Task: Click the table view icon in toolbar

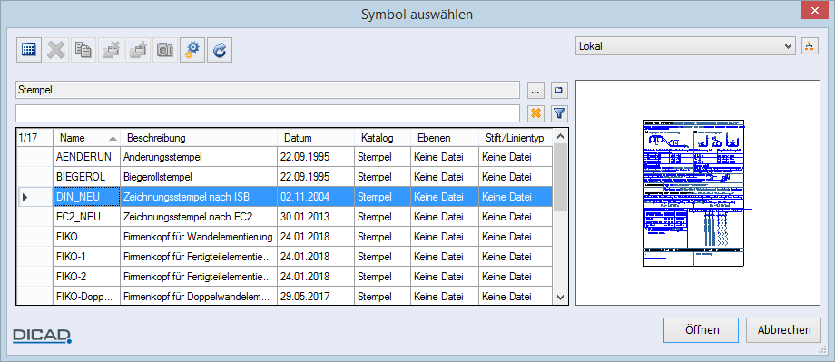Action: tap(29, 50)
